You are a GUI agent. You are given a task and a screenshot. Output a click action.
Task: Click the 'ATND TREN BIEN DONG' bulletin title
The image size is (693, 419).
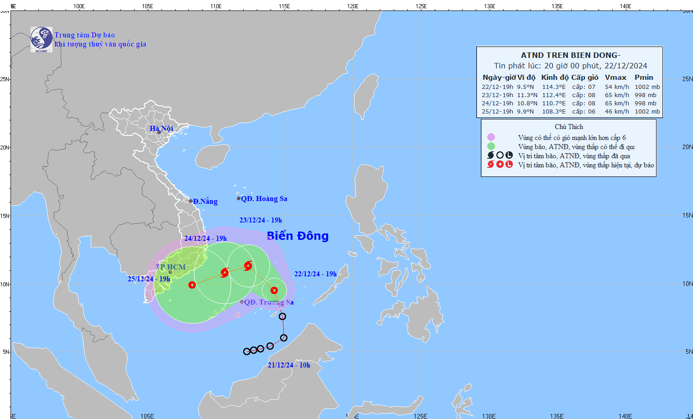pos(570,55)
